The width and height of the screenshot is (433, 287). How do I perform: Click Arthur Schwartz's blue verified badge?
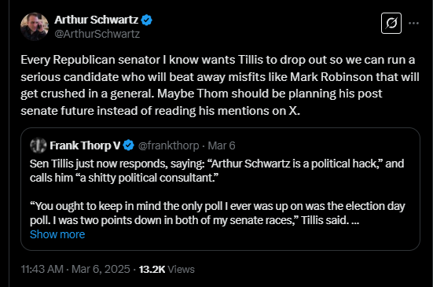tap(146, 20)
